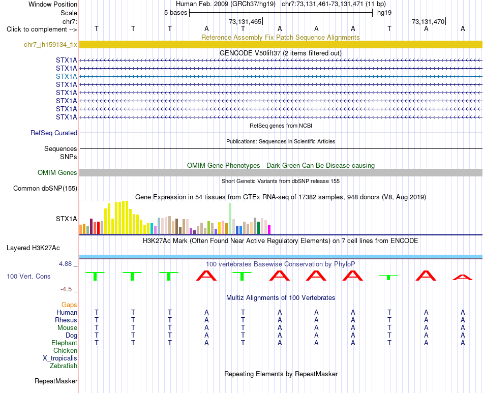
Task: Open 'RefSeq genes from NCBI' track title
Action: point(281,126)
